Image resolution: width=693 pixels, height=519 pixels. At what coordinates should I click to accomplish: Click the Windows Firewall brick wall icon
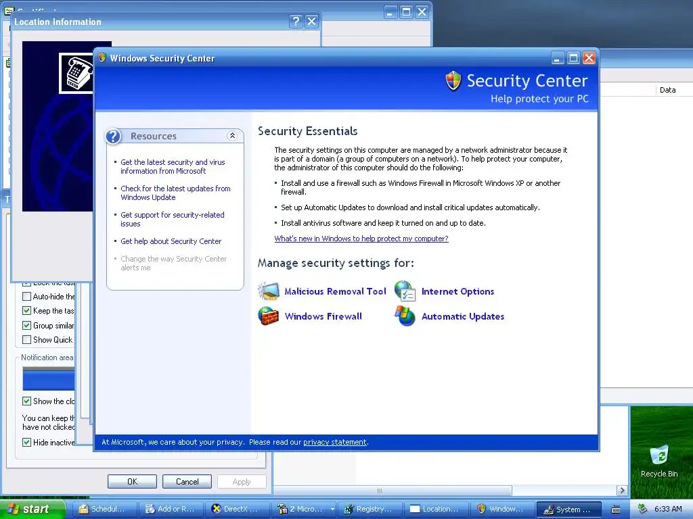tap(269, 316)
